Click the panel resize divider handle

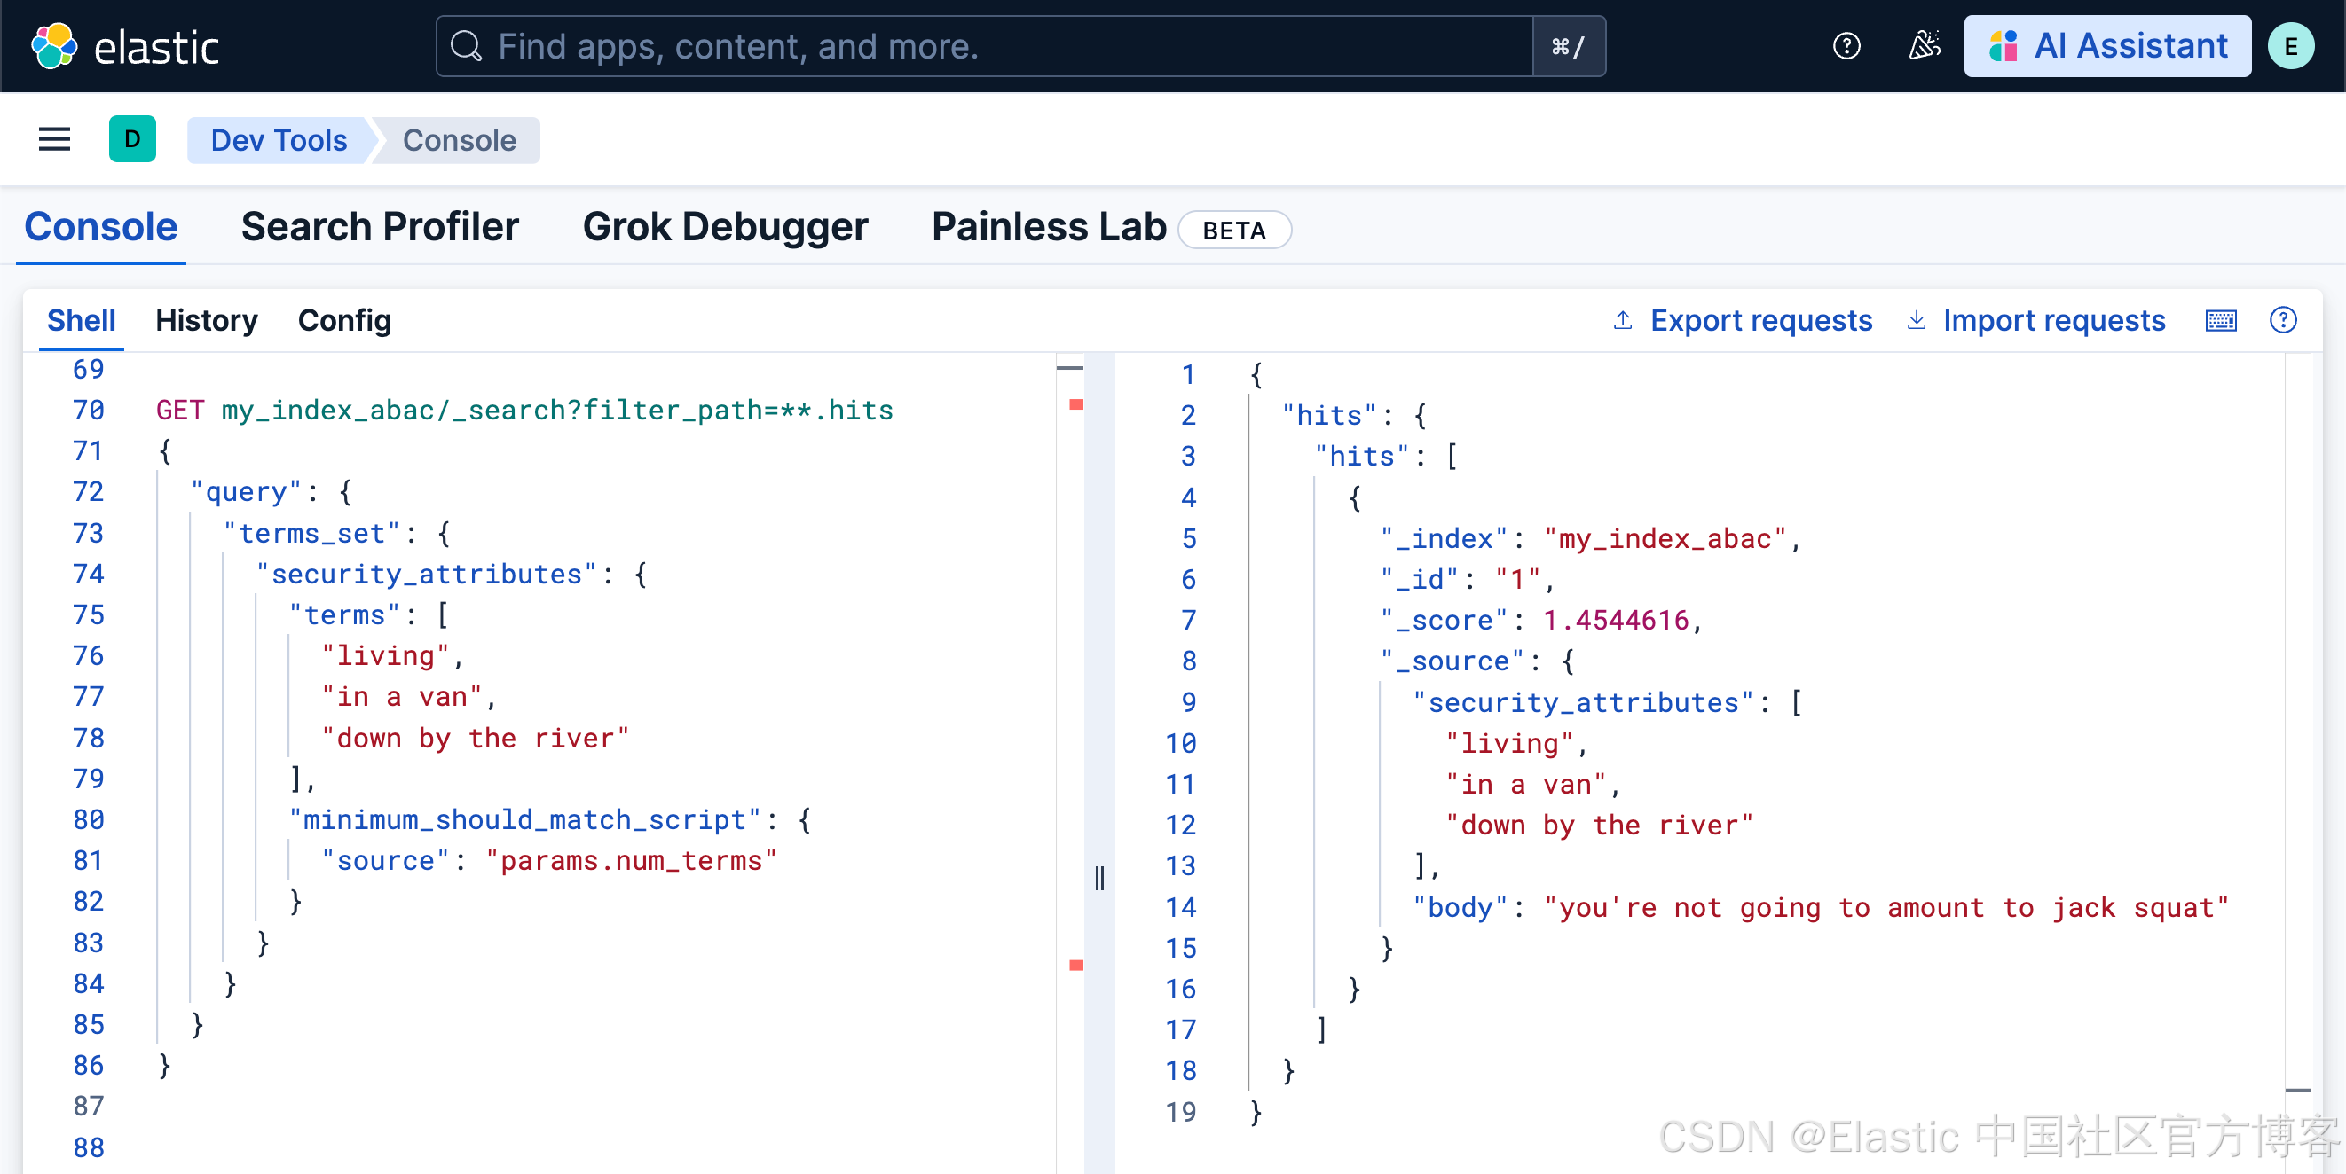1099,878
